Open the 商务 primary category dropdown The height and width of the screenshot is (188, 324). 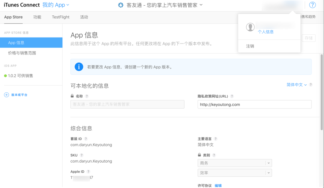pyautogui.click(x=235, y=163)
